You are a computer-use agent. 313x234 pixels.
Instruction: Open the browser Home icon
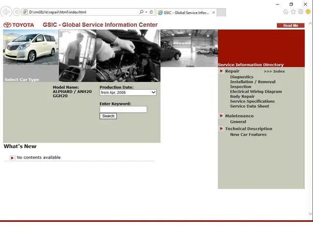tap(286, 12)
